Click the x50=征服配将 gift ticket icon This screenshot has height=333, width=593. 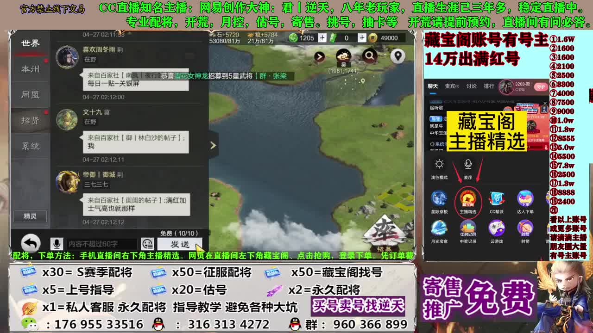tap(158, 272)
